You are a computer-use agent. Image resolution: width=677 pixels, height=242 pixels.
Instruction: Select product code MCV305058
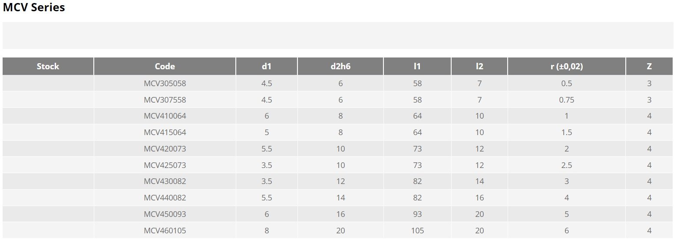(x=165, y=84)
